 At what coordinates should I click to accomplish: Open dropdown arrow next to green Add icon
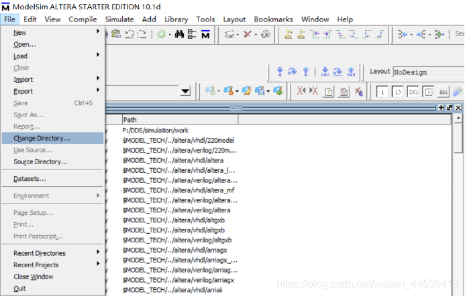[170, 35]
